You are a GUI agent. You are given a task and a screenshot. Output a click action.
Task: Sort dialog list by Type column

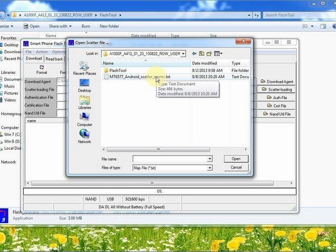tap(240, 63)
